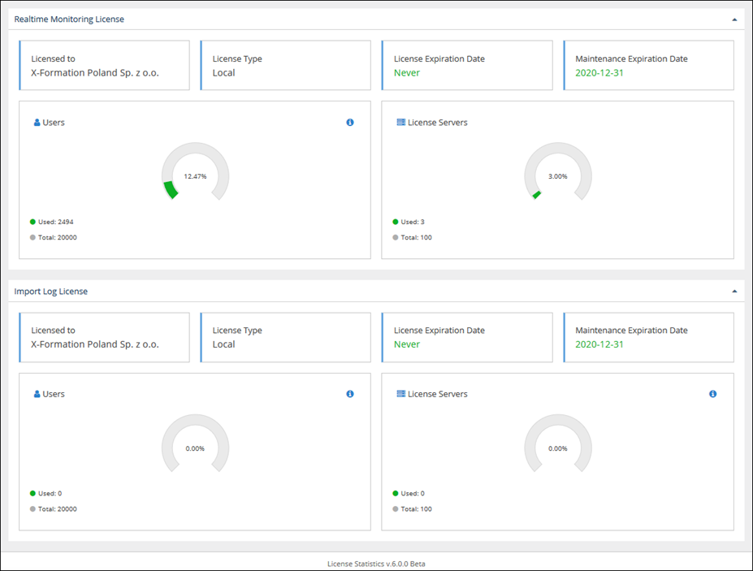Click info icon in Import Log License Servers panel
This screenshot has width=753, height=571.
[x=712, y=394]
